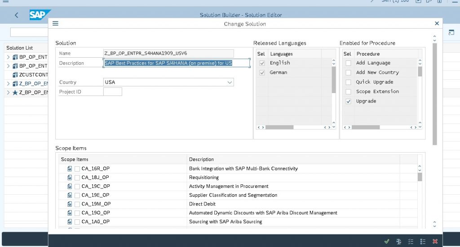Tick the CA_18J_OP scope item checkbox
Image resolution: width=460 pixels, height=247 pixels.
pyautogui.click(x=77, y=178)
